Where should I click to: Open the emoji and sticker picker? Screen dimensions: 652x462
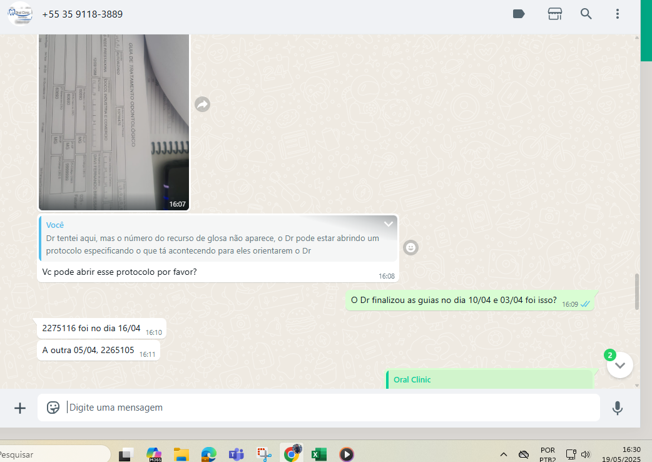point(53,408)
